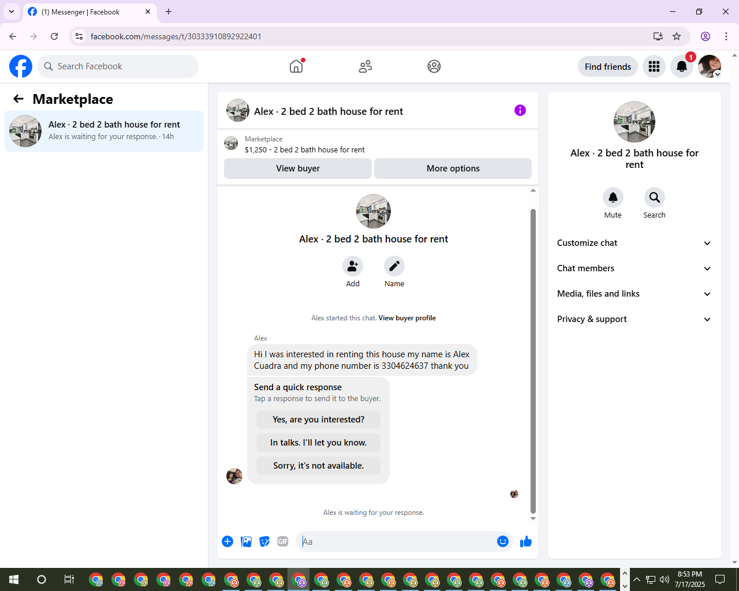Click the Find friends button
This screenshot has height=591, width=739.
coord(608,66)
